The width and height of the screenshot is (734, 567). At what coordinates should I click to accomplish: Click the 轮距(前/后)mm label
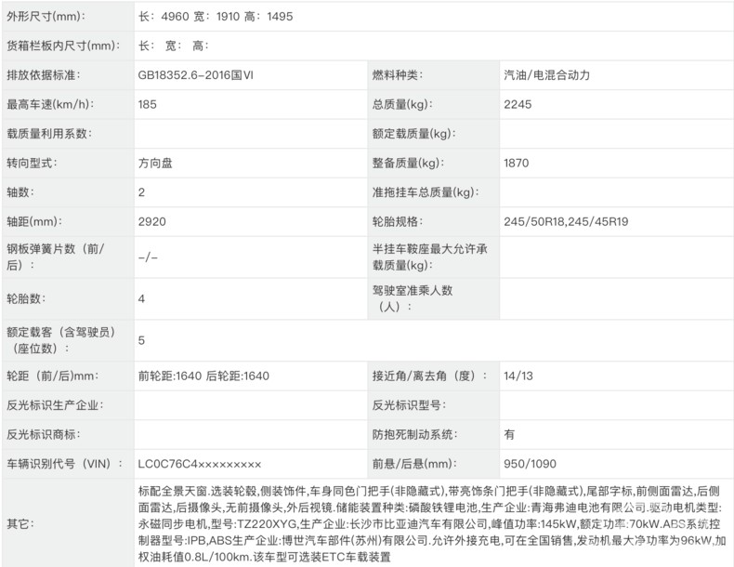(52, 376)
